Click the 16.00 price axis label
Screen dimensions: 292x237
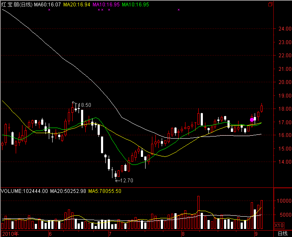coord(285,135)
